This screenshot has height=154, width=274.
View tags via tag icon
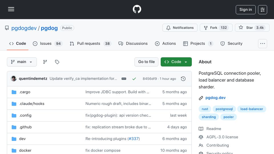coord(57,62)
